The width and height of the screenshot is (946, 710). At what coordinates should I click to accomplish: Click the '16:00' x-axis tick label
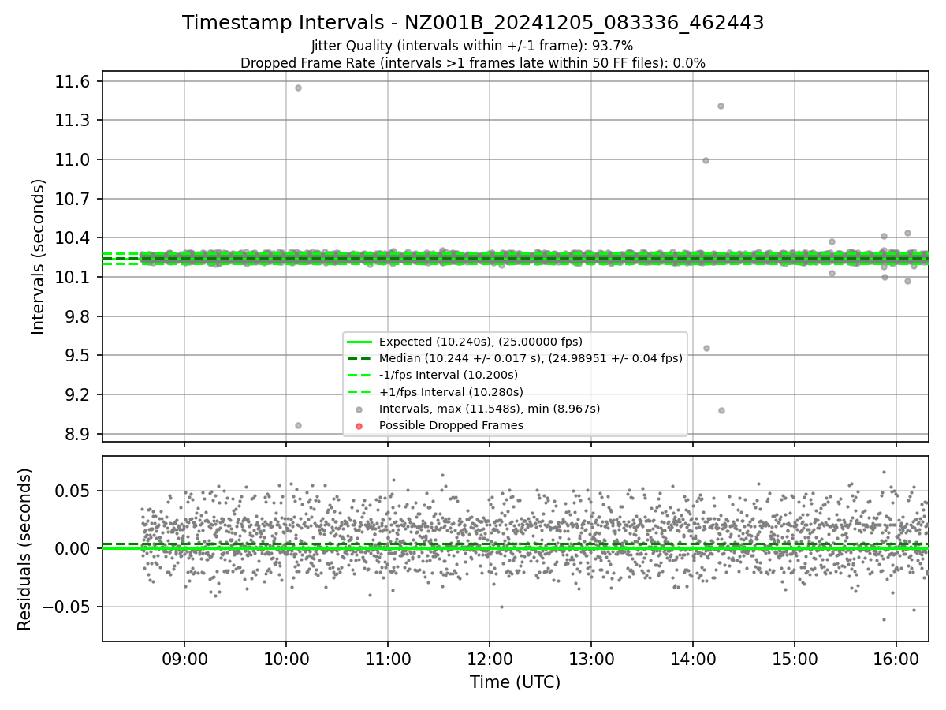pyautogui.click(x=896, y=659)
